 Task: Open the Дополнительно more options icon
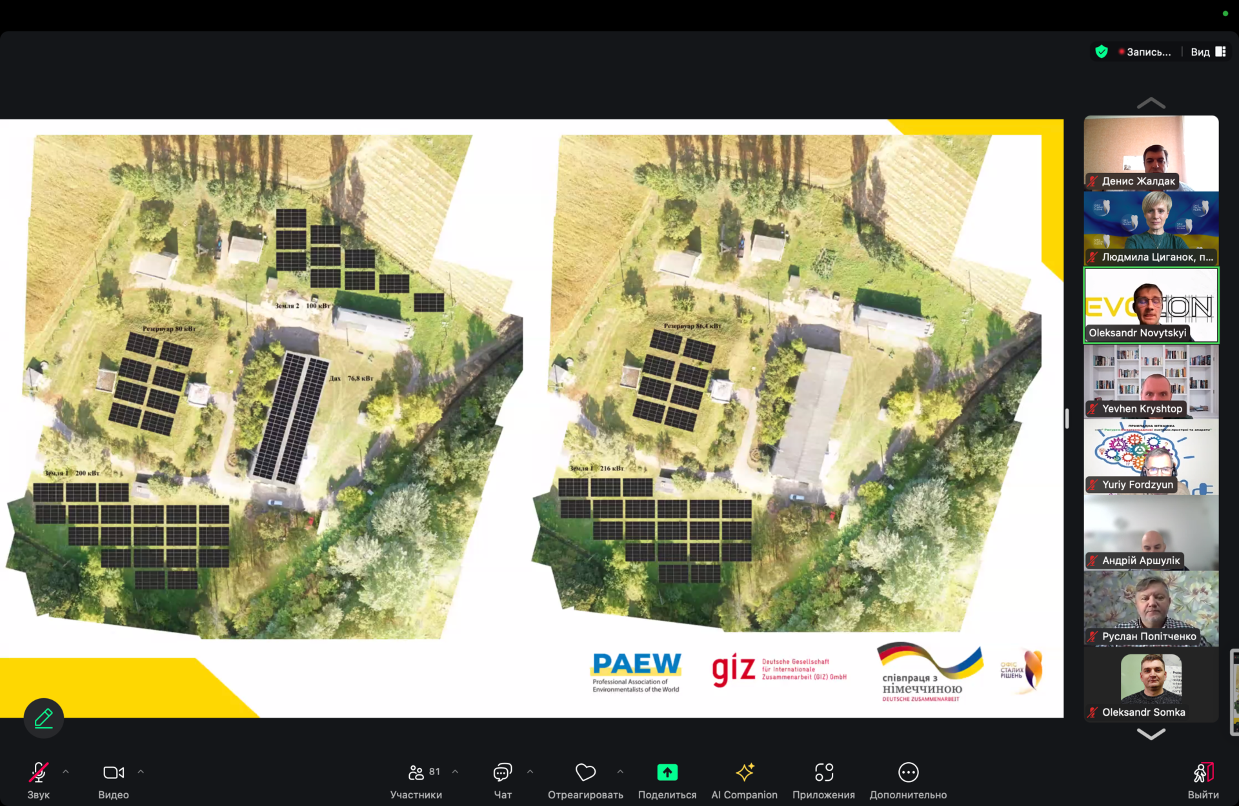[908, 772]
